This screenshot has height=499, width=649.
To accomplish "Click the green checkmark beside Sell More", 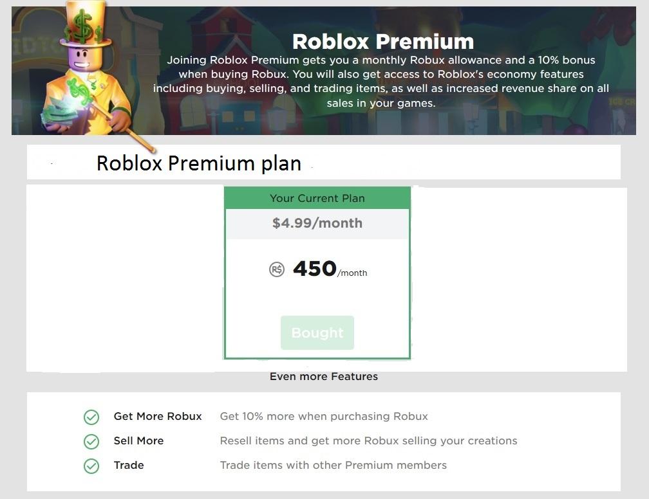I will 91,442.
